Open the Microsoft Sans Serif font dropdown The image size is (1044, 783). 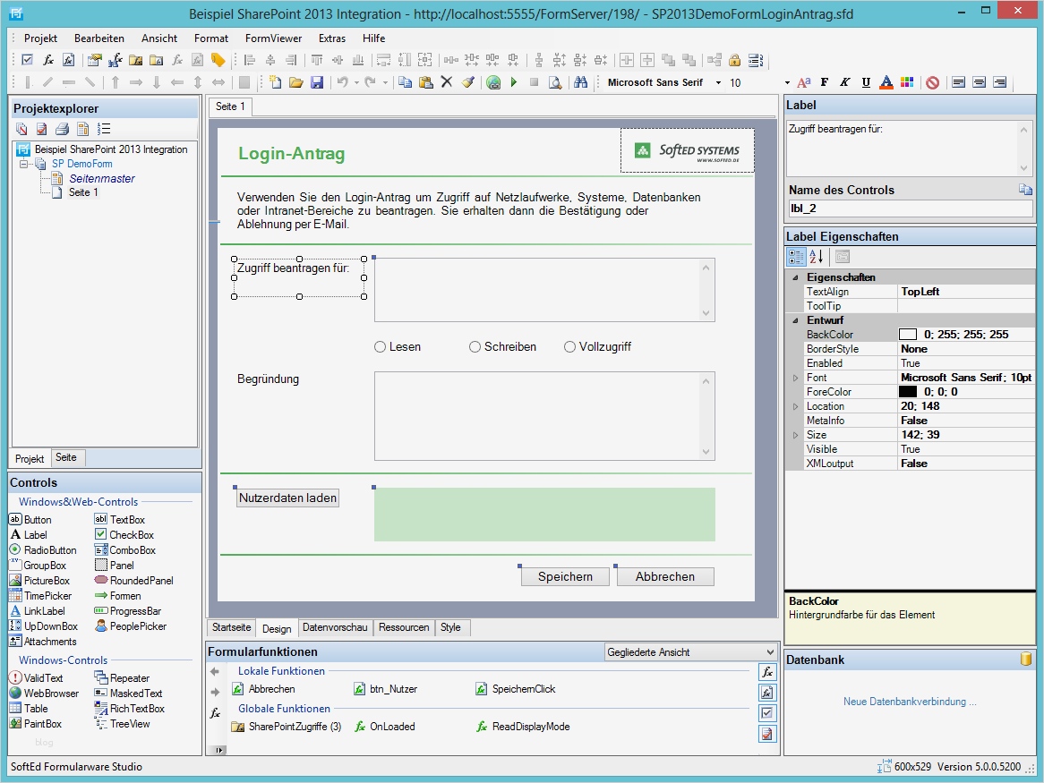click(x=718, y=82)
